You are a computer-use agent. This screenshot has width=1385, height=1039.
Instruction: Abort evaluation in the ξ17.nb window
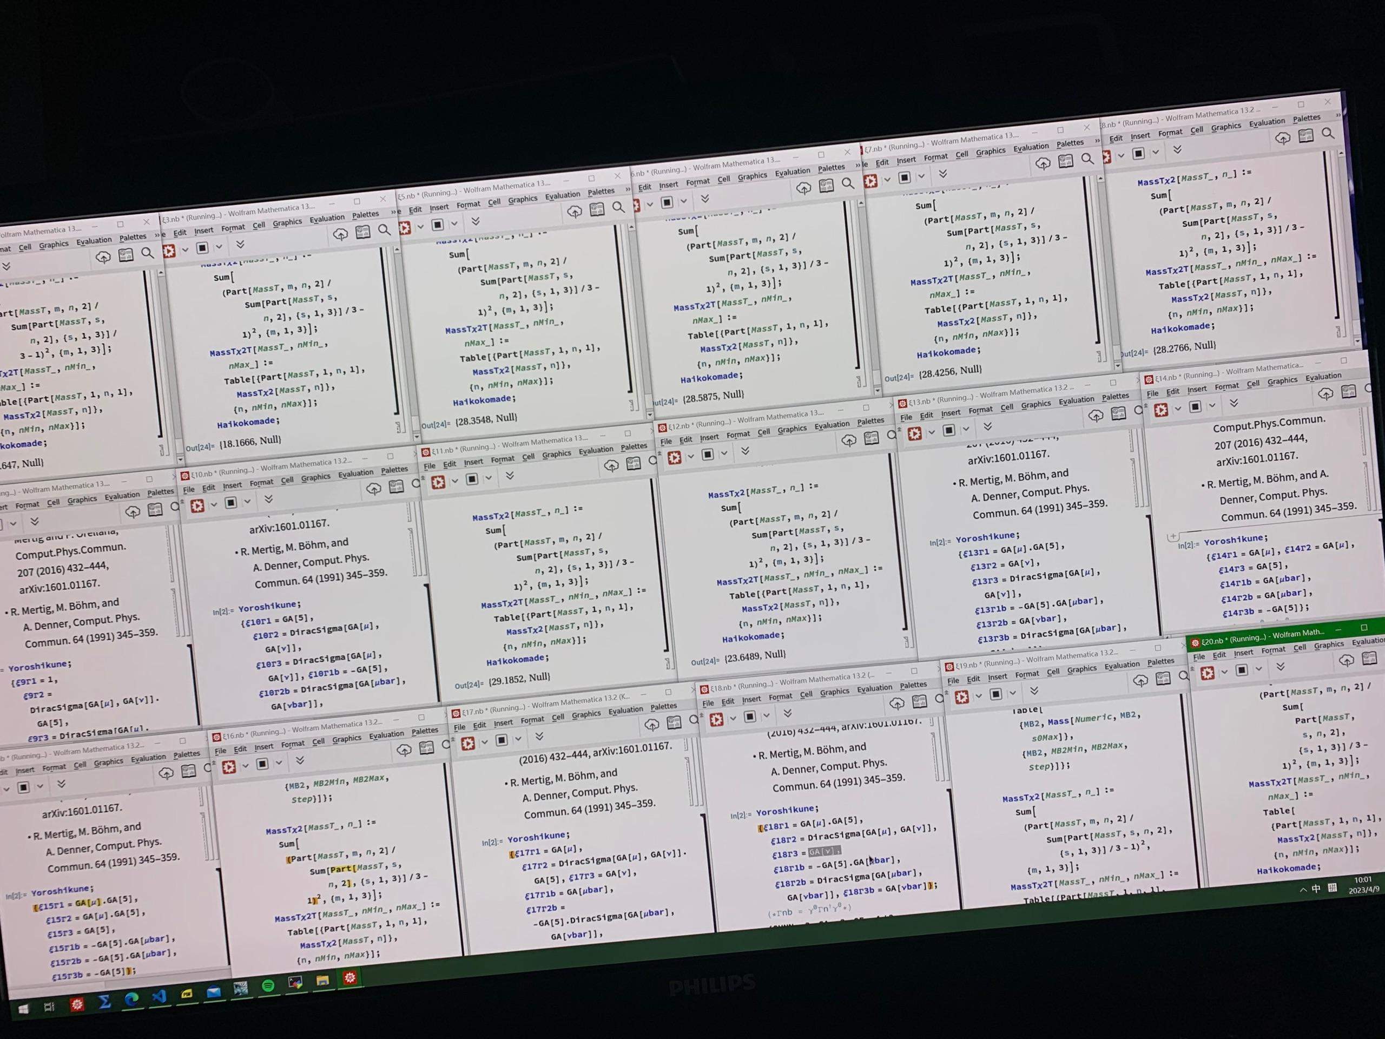[x=502, y=741]
